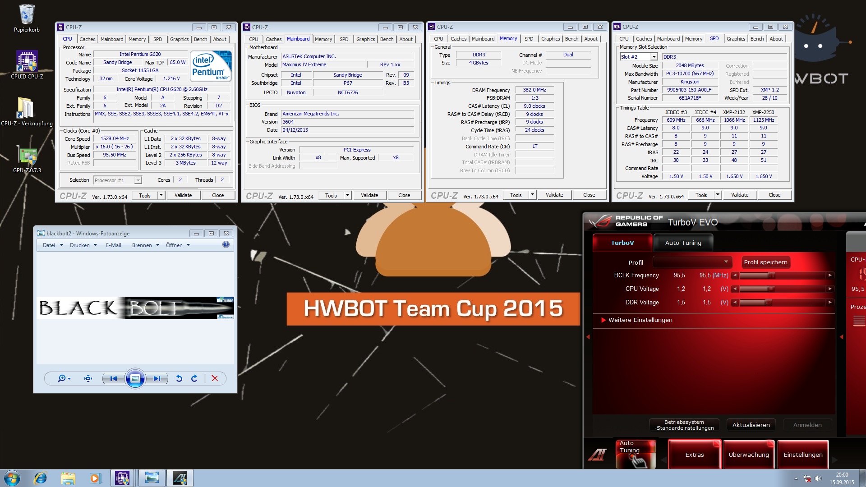Screen dimensions: 866x487
Task: Click the Windows Start orb
Action: 12,478
